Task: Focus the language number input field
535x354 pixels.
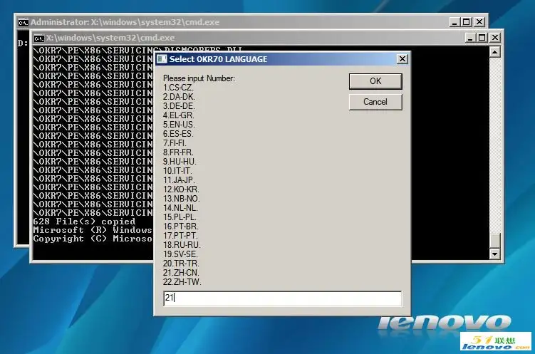Action: [282, 298]
